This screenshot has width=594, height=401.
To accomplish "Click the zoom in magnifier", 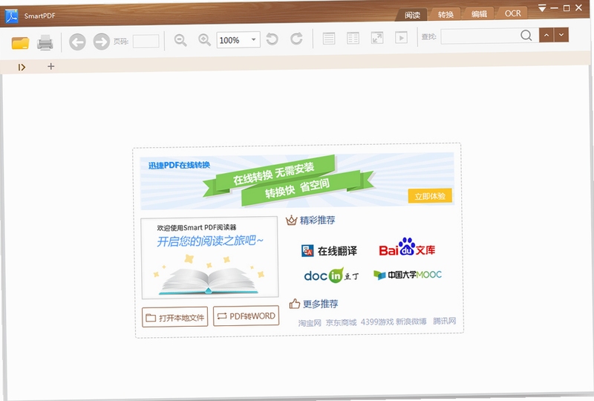I will point(205,40).
